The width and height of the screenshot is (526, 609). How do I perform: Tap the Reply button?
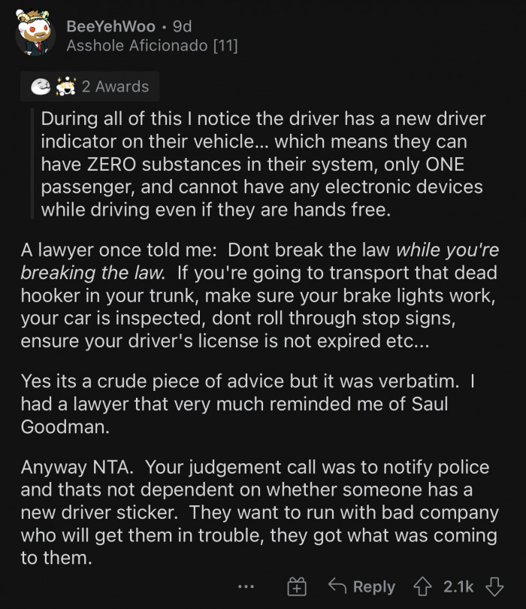pyautogui.click(x=375, y=586)
